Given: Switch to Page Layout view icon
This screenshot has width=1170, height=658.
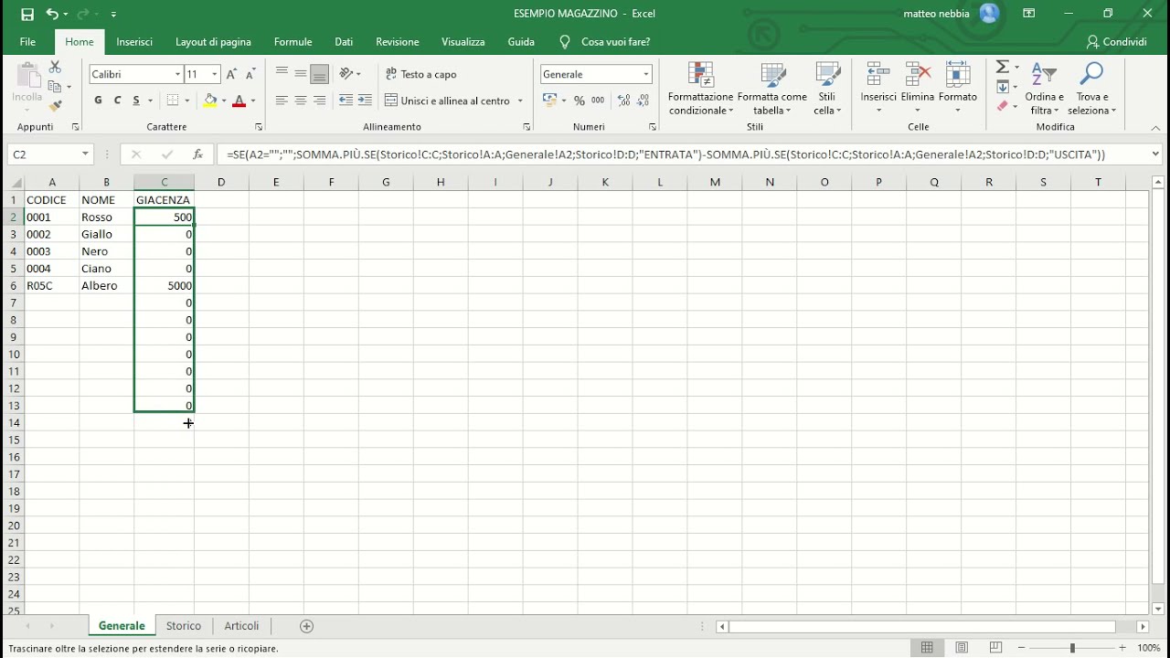Looking at the screenshot, I should 962,648.
